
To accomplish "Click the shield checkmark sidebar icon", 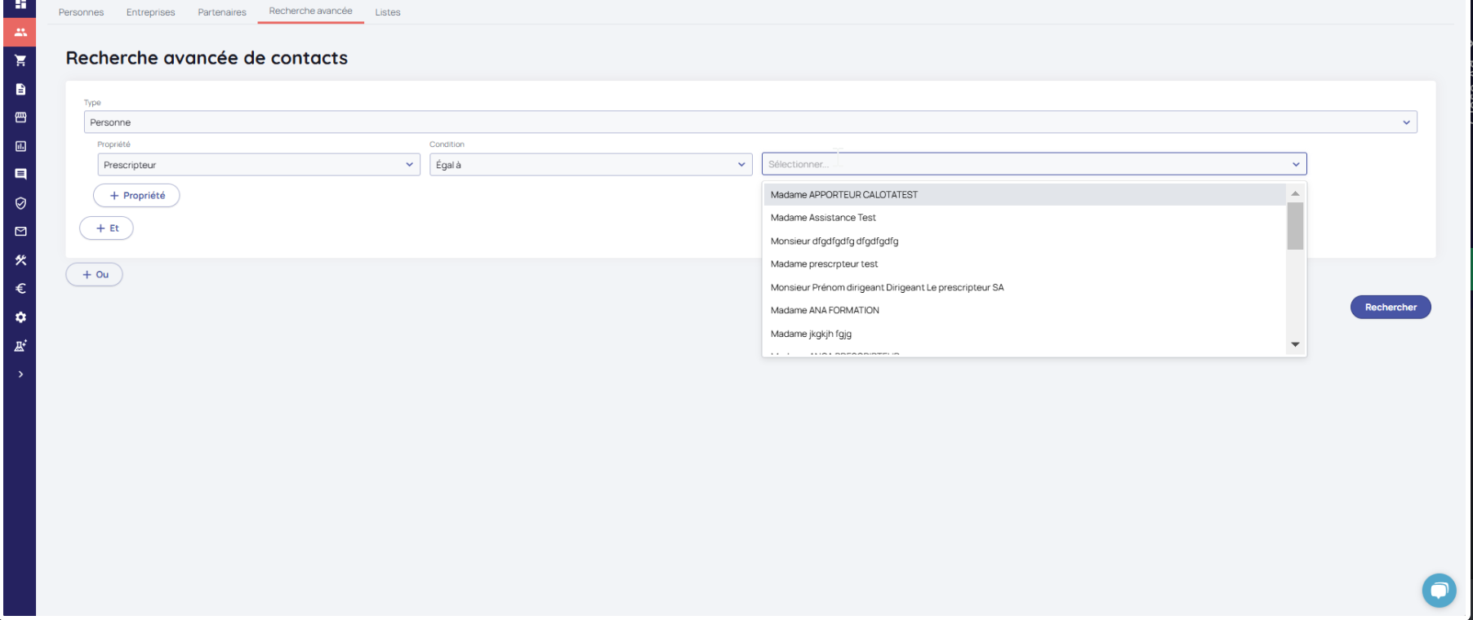I will pyautogui.click(x=20, y=203).
